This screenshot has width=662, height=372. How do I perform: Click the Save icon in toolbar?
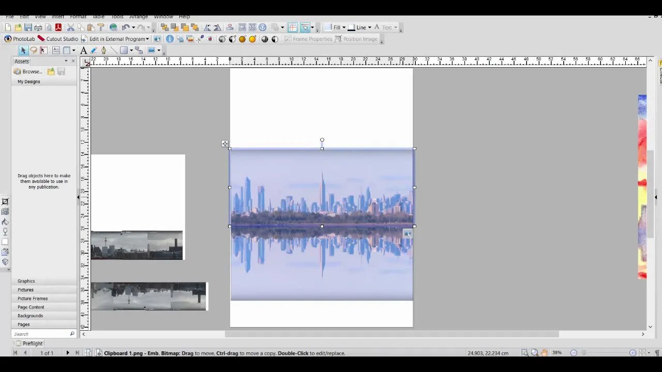[28, 27]
